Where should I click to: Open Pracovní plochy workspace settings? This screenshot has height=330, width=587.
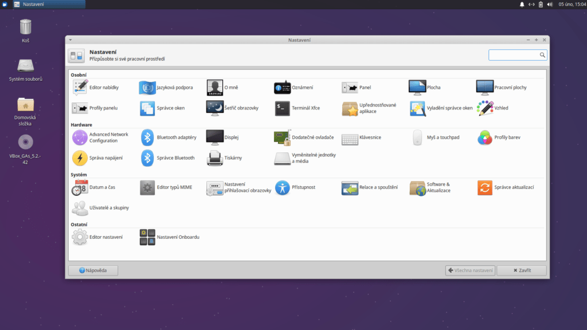pyautogui.click(x=501, y=88)
